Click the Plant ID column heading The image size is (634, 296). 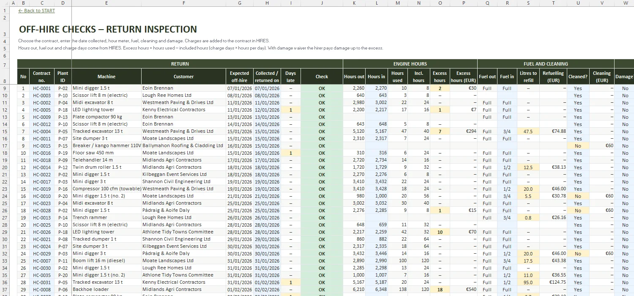coord(63,77)
